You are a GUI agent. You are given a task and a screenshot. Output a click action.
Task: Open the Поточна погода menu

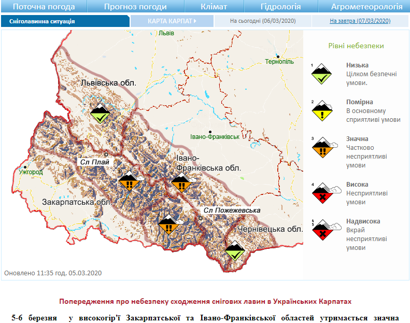pyautogui.click(x=44, y=7)
